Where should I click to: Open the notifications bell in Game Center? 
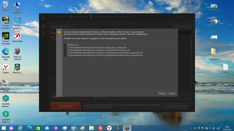[x=43, y=26]
